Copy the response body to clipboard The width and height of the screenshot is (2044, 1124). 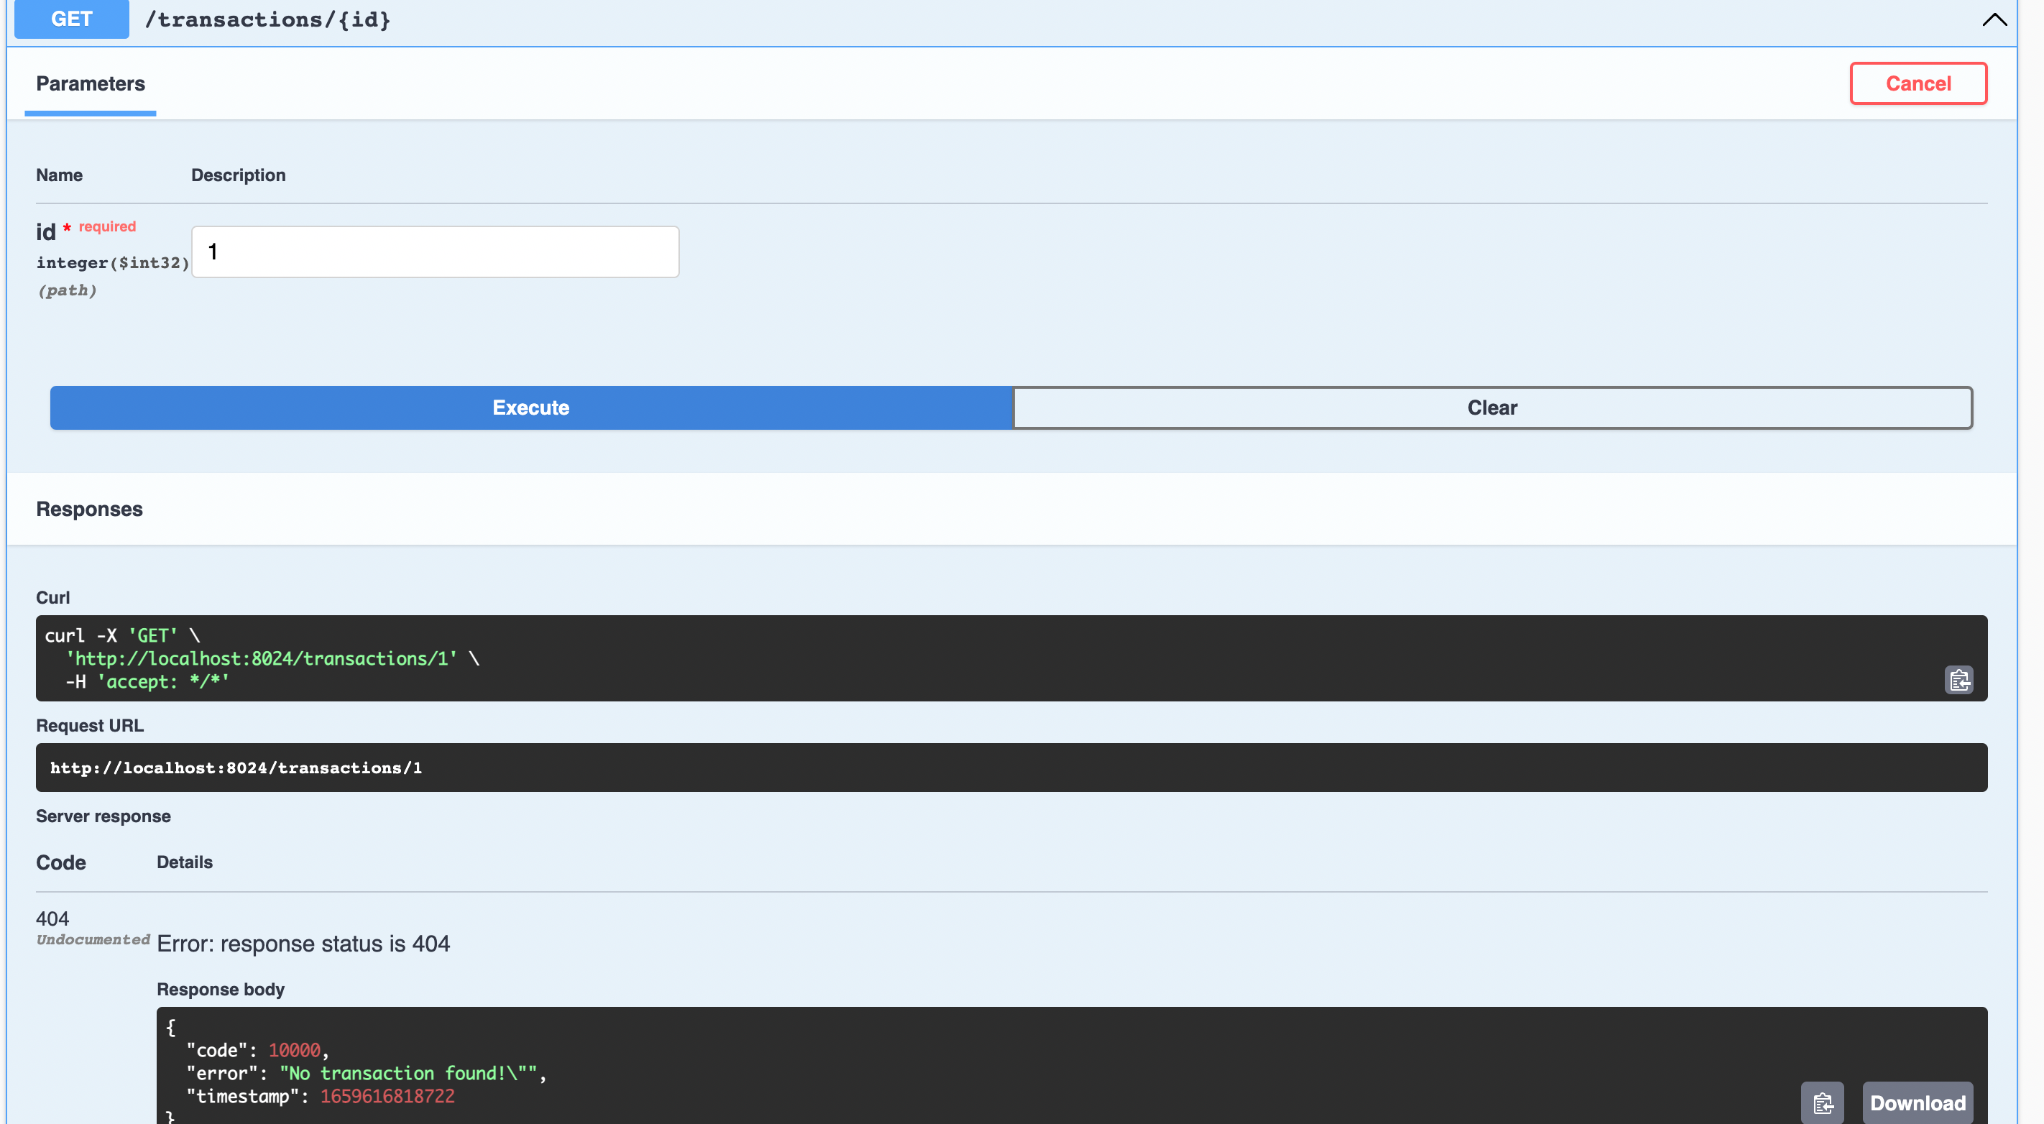tap(1823, 1102)
